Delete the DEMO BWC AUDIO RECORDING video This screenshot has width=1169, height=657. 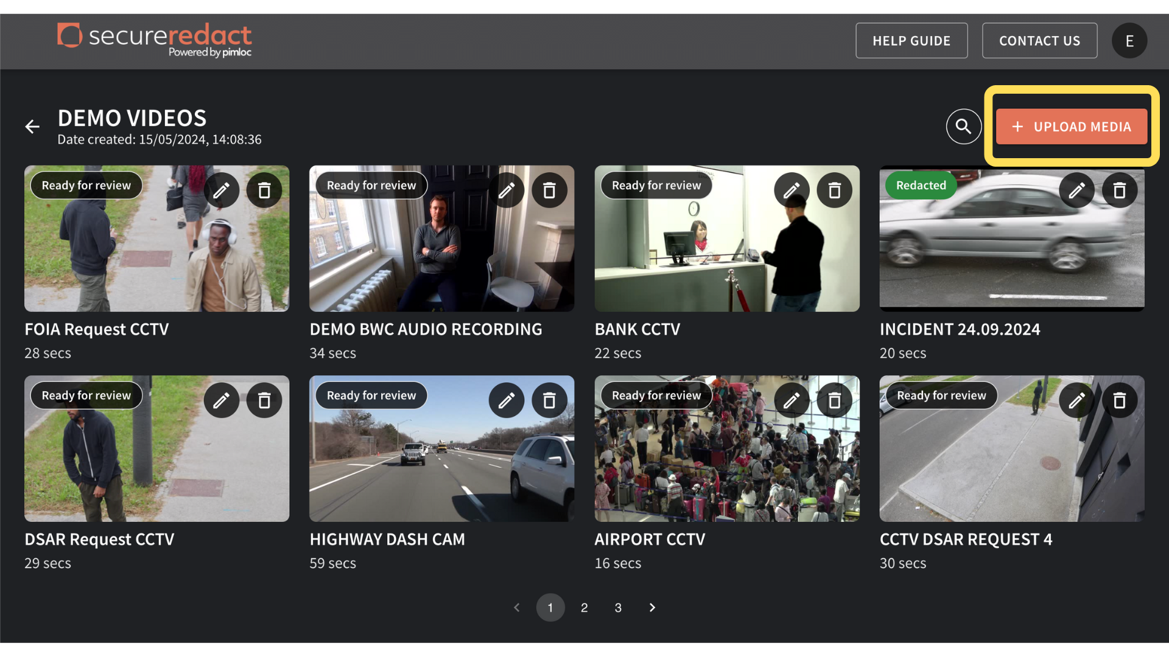click(x=549, y=190)
